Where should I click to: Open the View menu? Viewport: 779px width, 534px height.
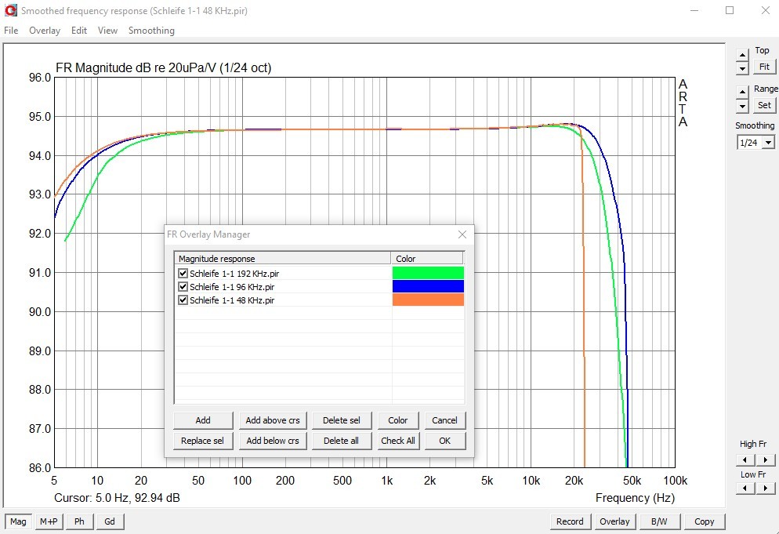click(x=107, y=31)
